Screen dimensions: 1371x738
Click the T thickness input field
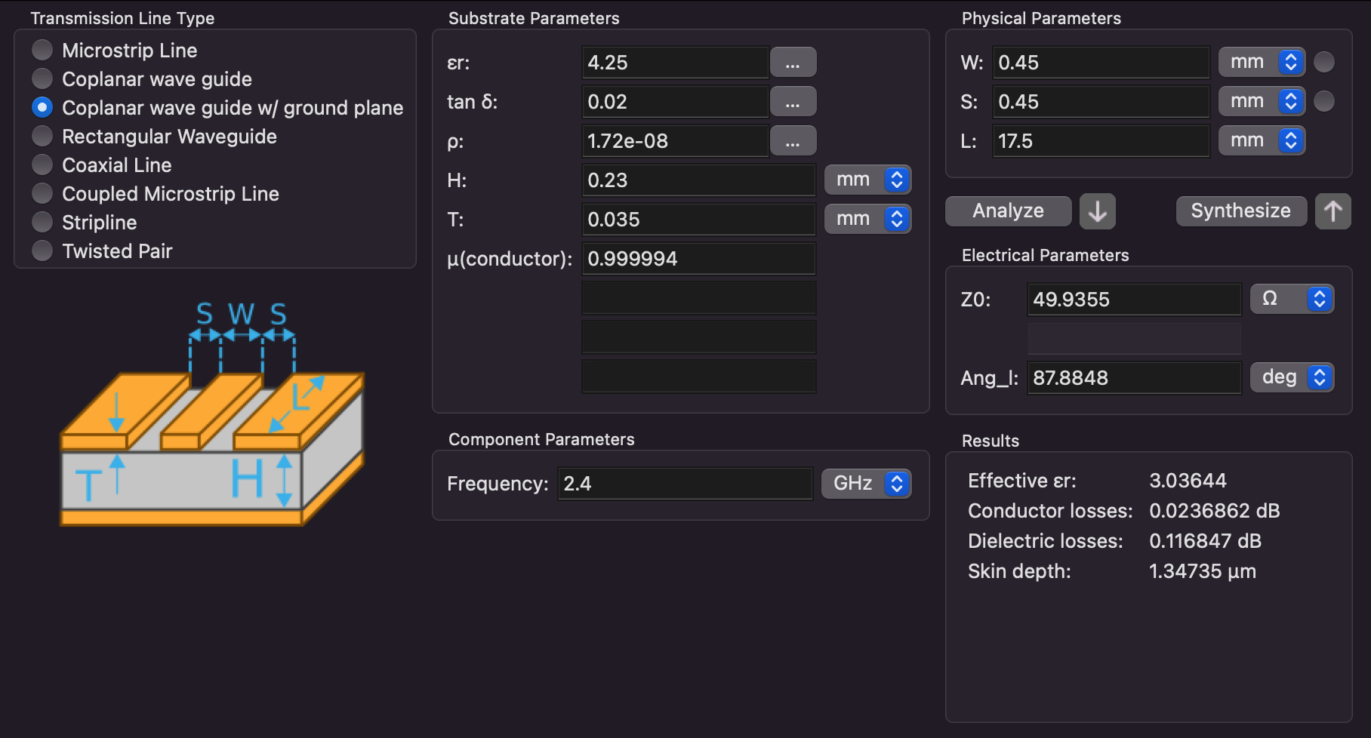click(x=698, y=220)
